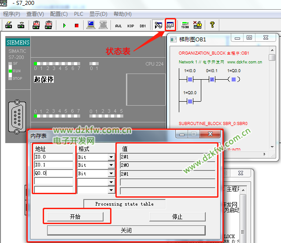Show the AWL program view icon
Screen dimensions: 281x243
point(118,26)
